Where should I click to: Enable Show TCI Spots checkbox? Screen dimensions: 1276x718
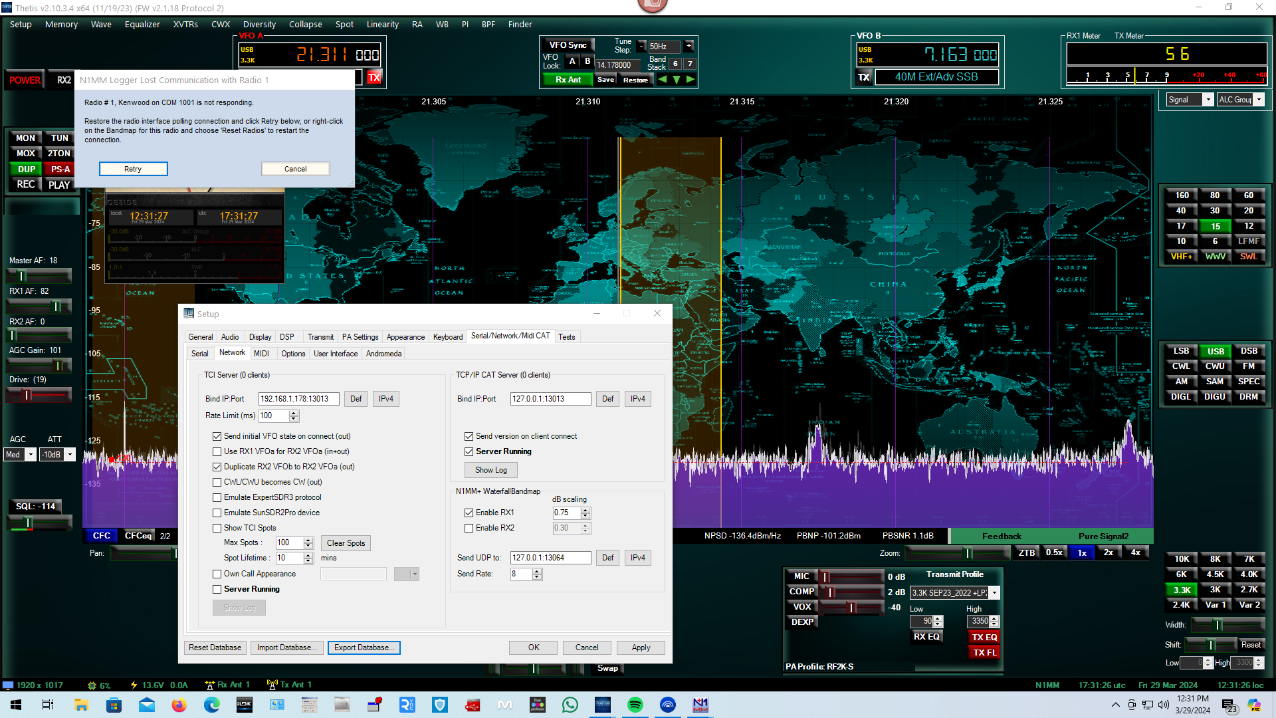tap(217, 529)
